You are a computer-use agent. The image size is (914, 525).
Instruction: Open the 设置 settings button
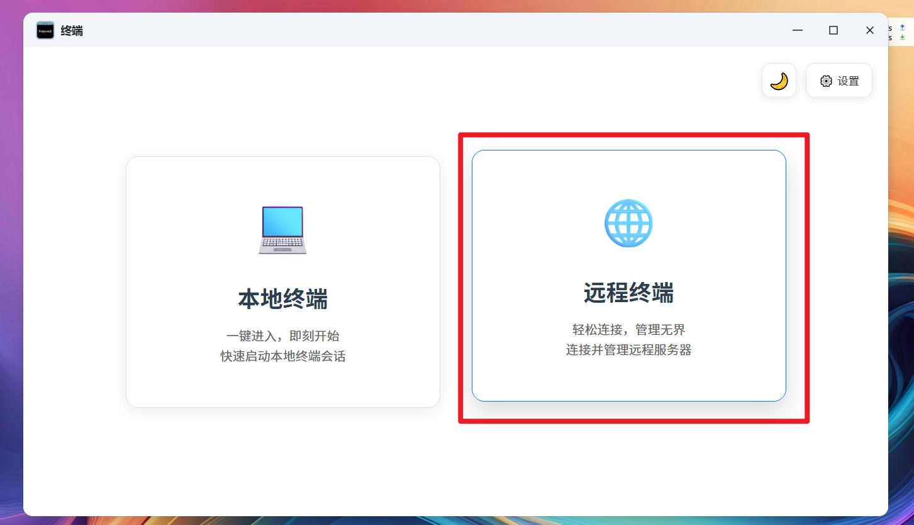click(x=839, y=81)
